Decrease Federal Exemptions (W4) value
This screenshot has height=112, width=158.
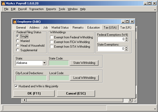126,40
